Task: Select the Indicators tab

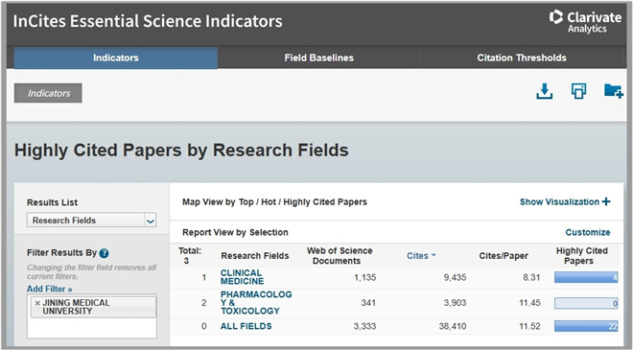Action: point(116,58)
